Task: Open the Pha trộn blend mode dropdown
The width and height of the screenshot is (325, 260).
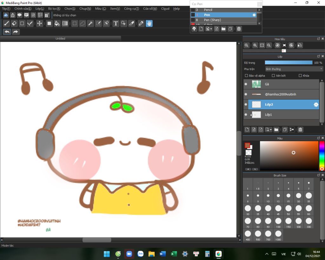Action: [x=294, y=69]
